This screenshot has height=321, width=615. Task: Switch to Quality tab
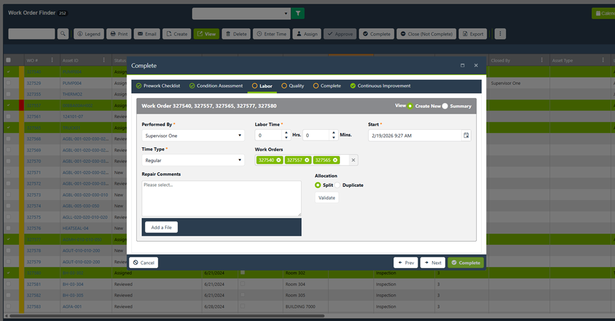click(292, 86)
